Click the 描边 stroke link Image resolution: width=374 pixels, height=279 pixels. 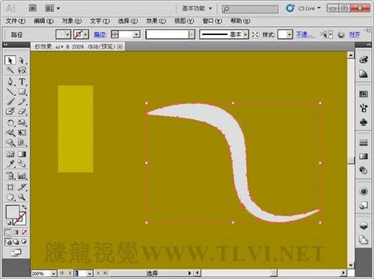100,34
